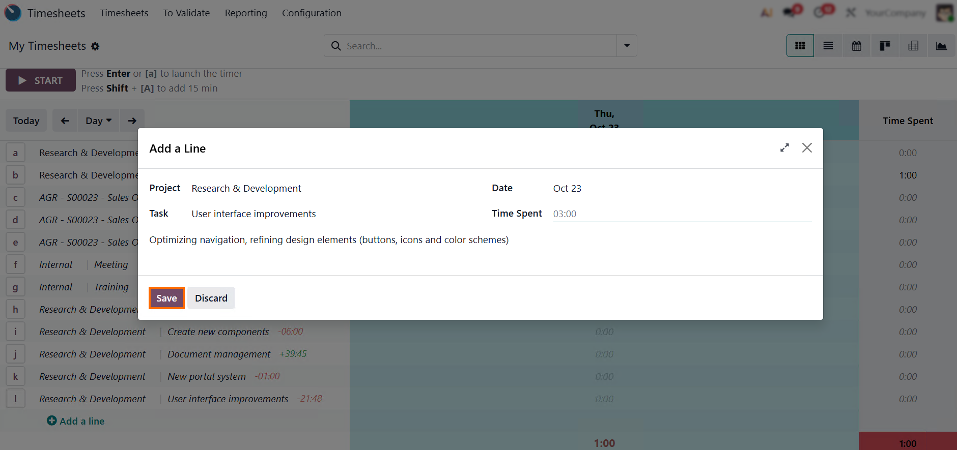Expand the search options dropdown arrow
Image resolution: width=957 pixels, height=450 pixels.
[x=627, y=46]
